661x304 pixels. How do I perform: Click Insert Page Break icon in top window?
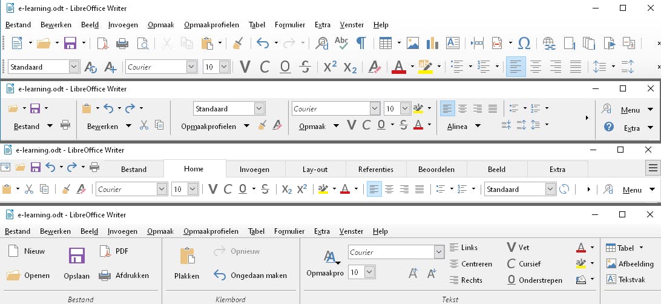click(477, 42)
